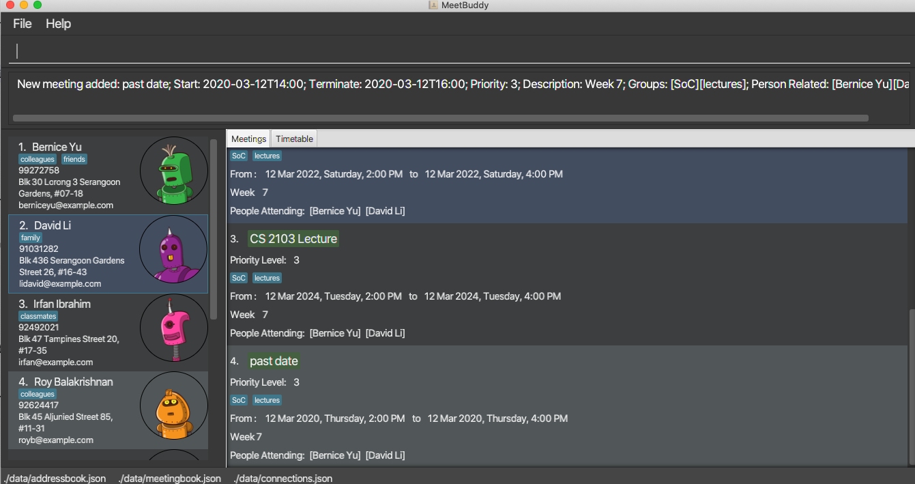This screenshot has height=484, width=915.
Task: Select contact name Bernice Yu
Action: tap(57, 147)
